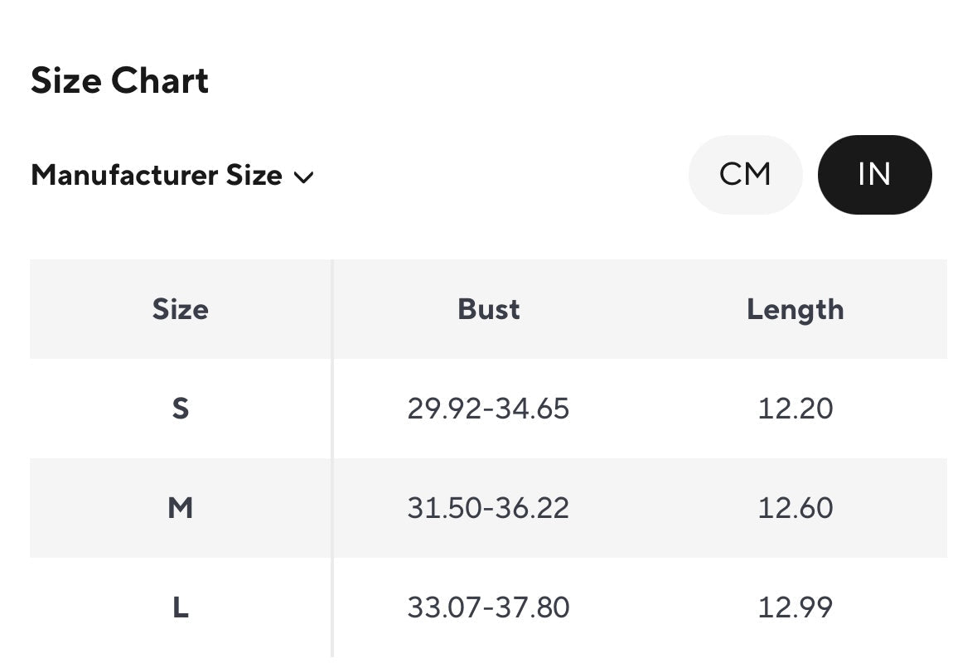Click length value 12.60
977x663 pixels.
click(795, 508)
